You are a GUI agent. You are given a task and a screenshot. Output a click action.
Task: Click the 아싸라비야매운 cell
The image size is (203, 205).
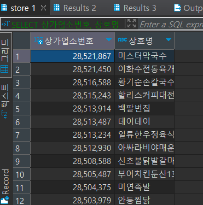click(x=144, y=148)
